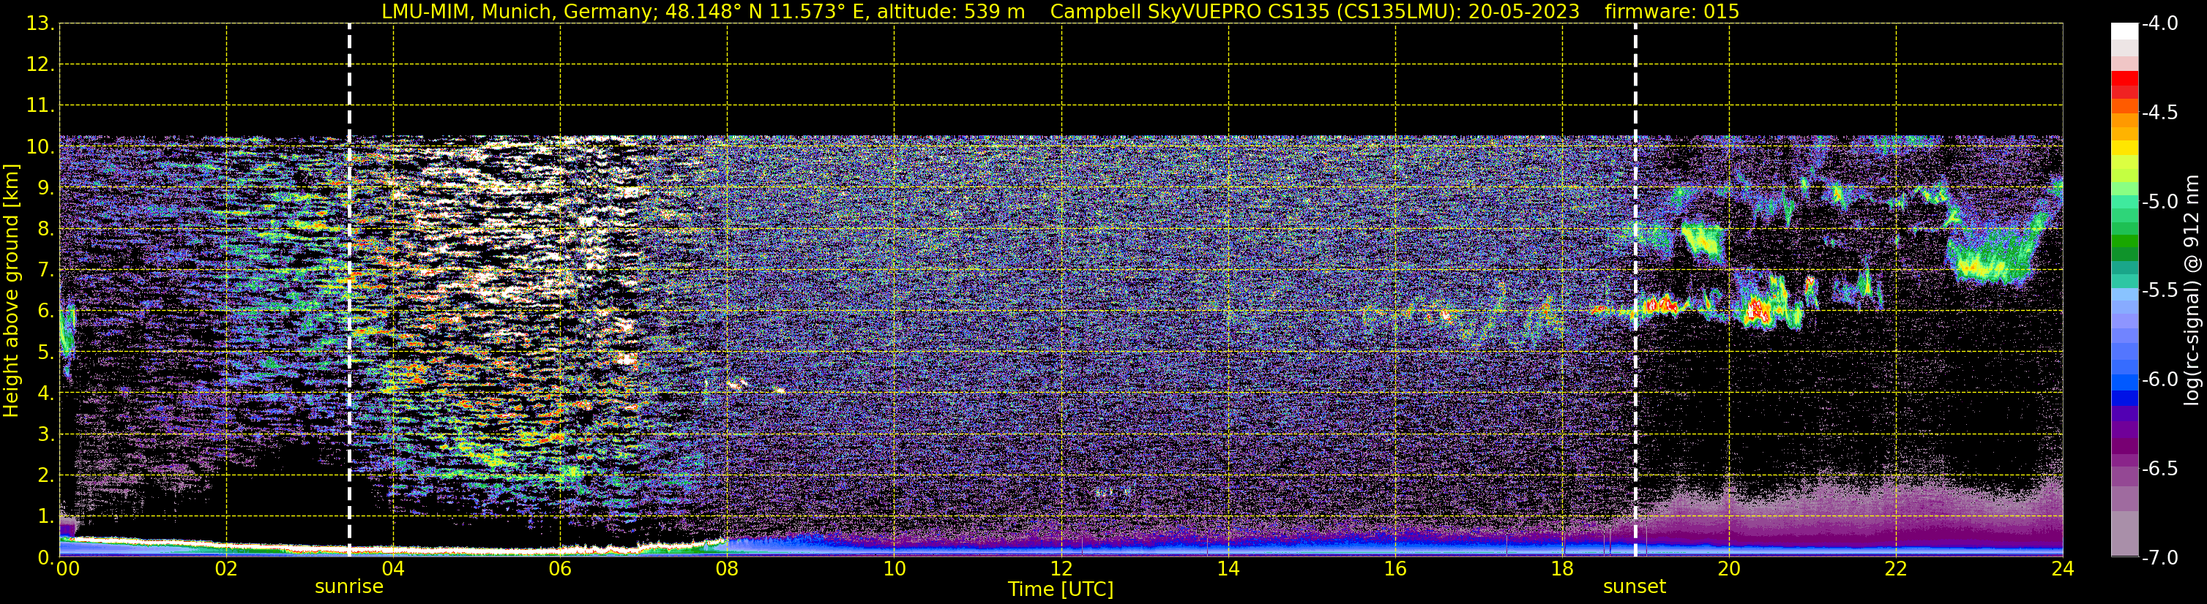The image size is (2207, 604).
Task: Click the sunrise label below the time axis
Action: pyautogui.click(x=348, y=587)
